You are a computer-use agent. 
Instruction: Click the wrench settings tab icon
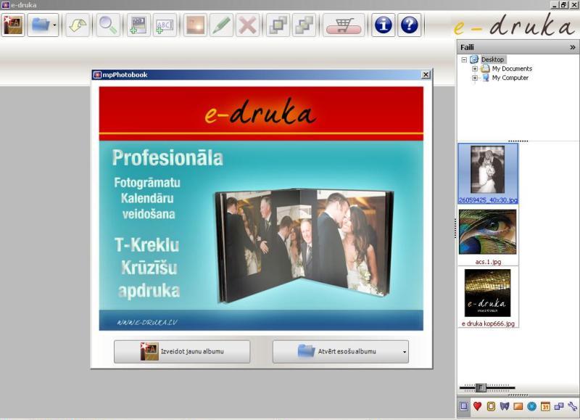572,406
